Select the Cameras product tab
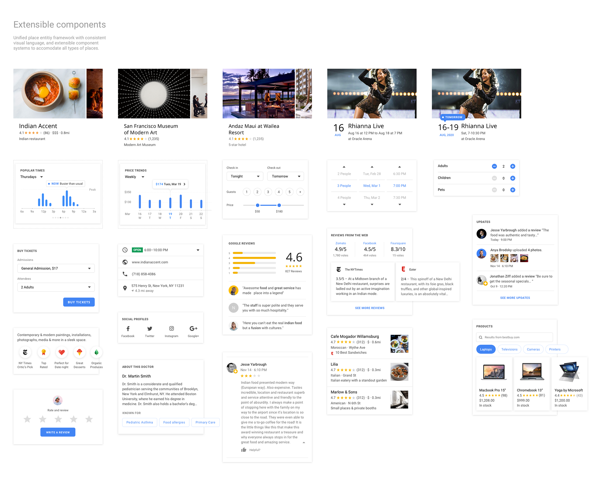606x483 pixels. (x=533, y=349)
